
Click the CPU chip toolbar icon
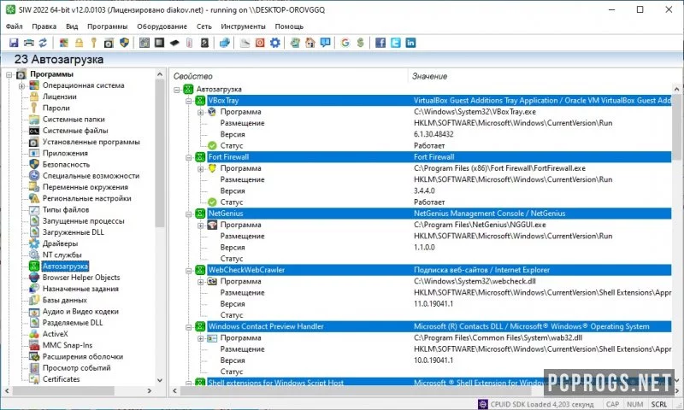click(x=160, y=43)
